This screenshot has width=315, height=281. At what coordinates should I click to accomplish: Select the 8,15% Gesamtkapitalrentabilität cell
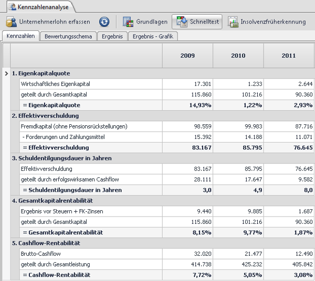(x=187, y=232)
